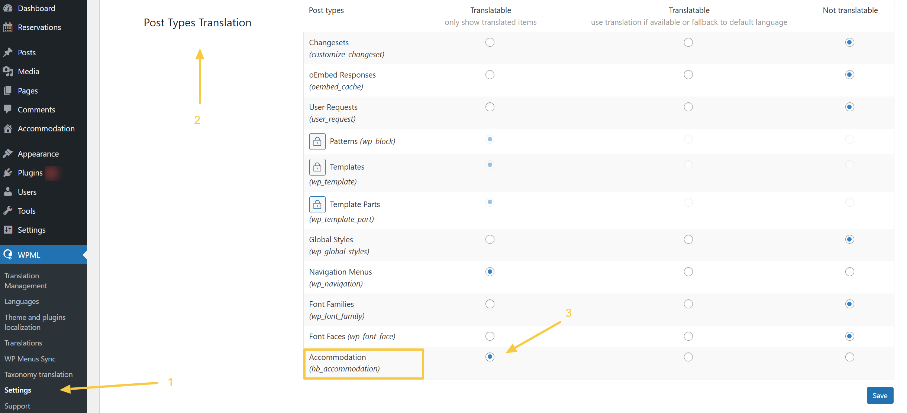Screen dimensions: 907x413
Task: Click the Tools wrench icon
Action: click(8, 211)
